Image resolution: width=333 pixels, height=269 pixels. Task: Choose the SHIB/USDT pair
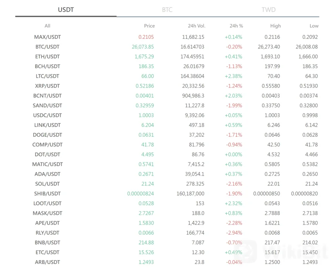(x=47, y=194)
